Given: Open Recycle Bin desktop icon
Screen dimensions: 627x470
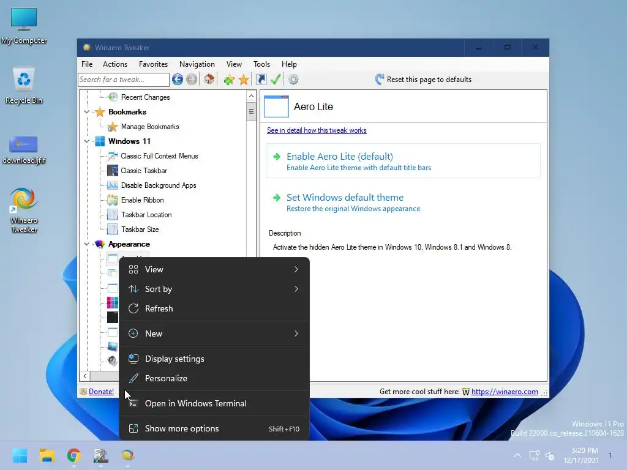Looking at the screenshot, I should pos(24,86).
